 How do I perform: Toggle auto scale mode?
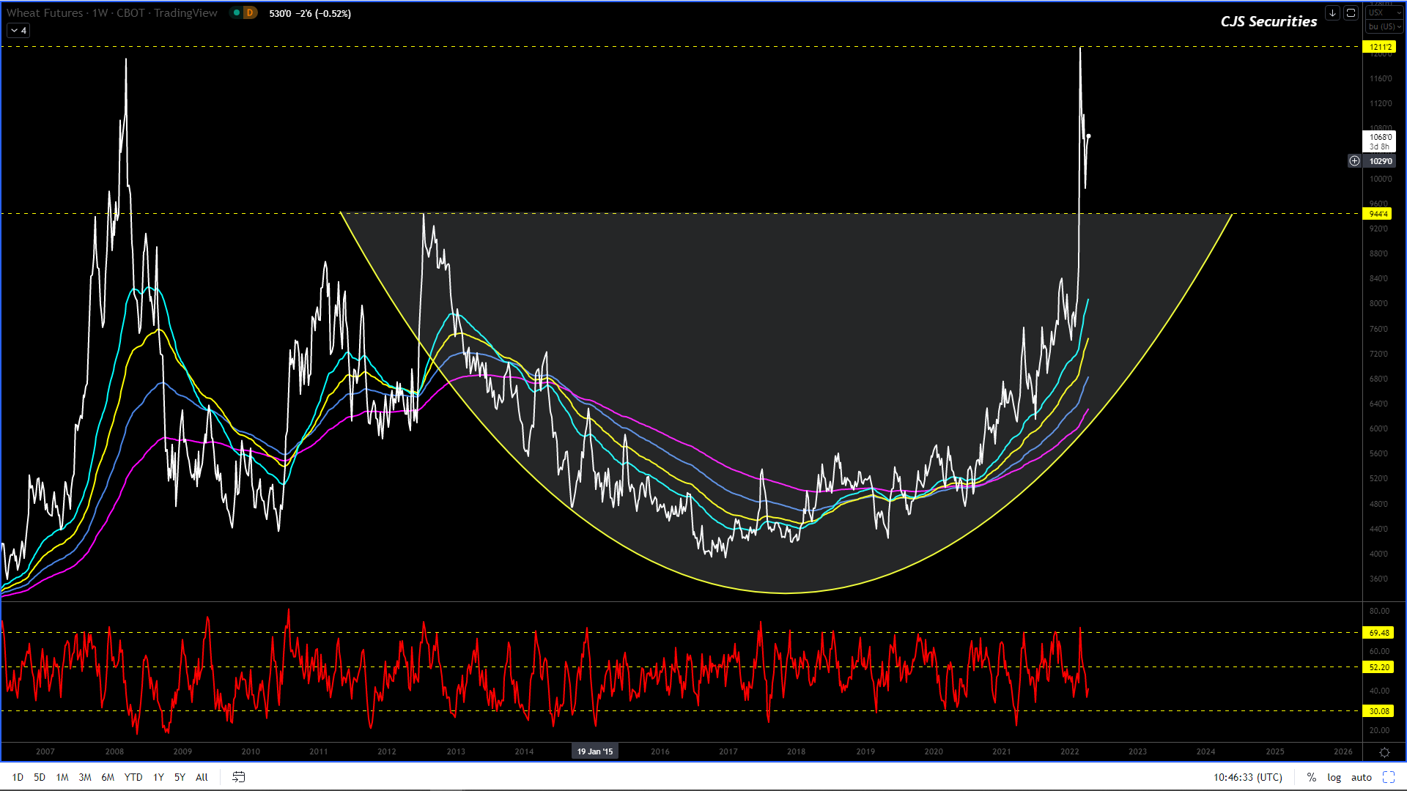click(1361, 777)
